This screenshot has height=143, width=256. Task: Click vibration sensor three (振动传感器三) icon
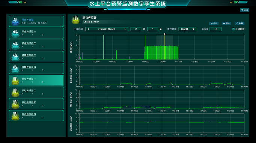[x=15, y=104]
